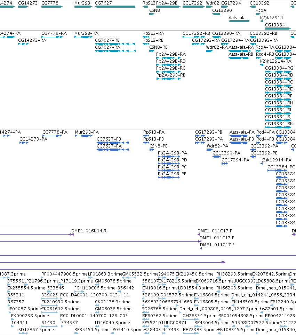Open EST RH38293.5prime label

pos(234,274)
